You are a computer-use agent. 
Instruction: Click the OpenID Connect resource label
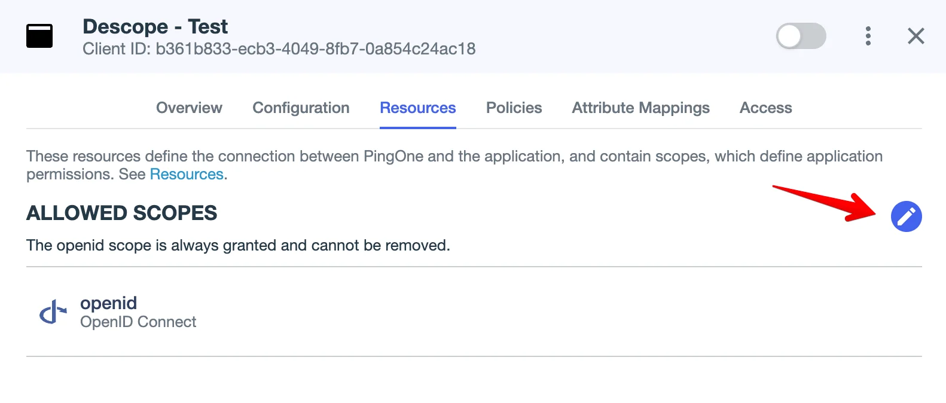click(138, 322)
